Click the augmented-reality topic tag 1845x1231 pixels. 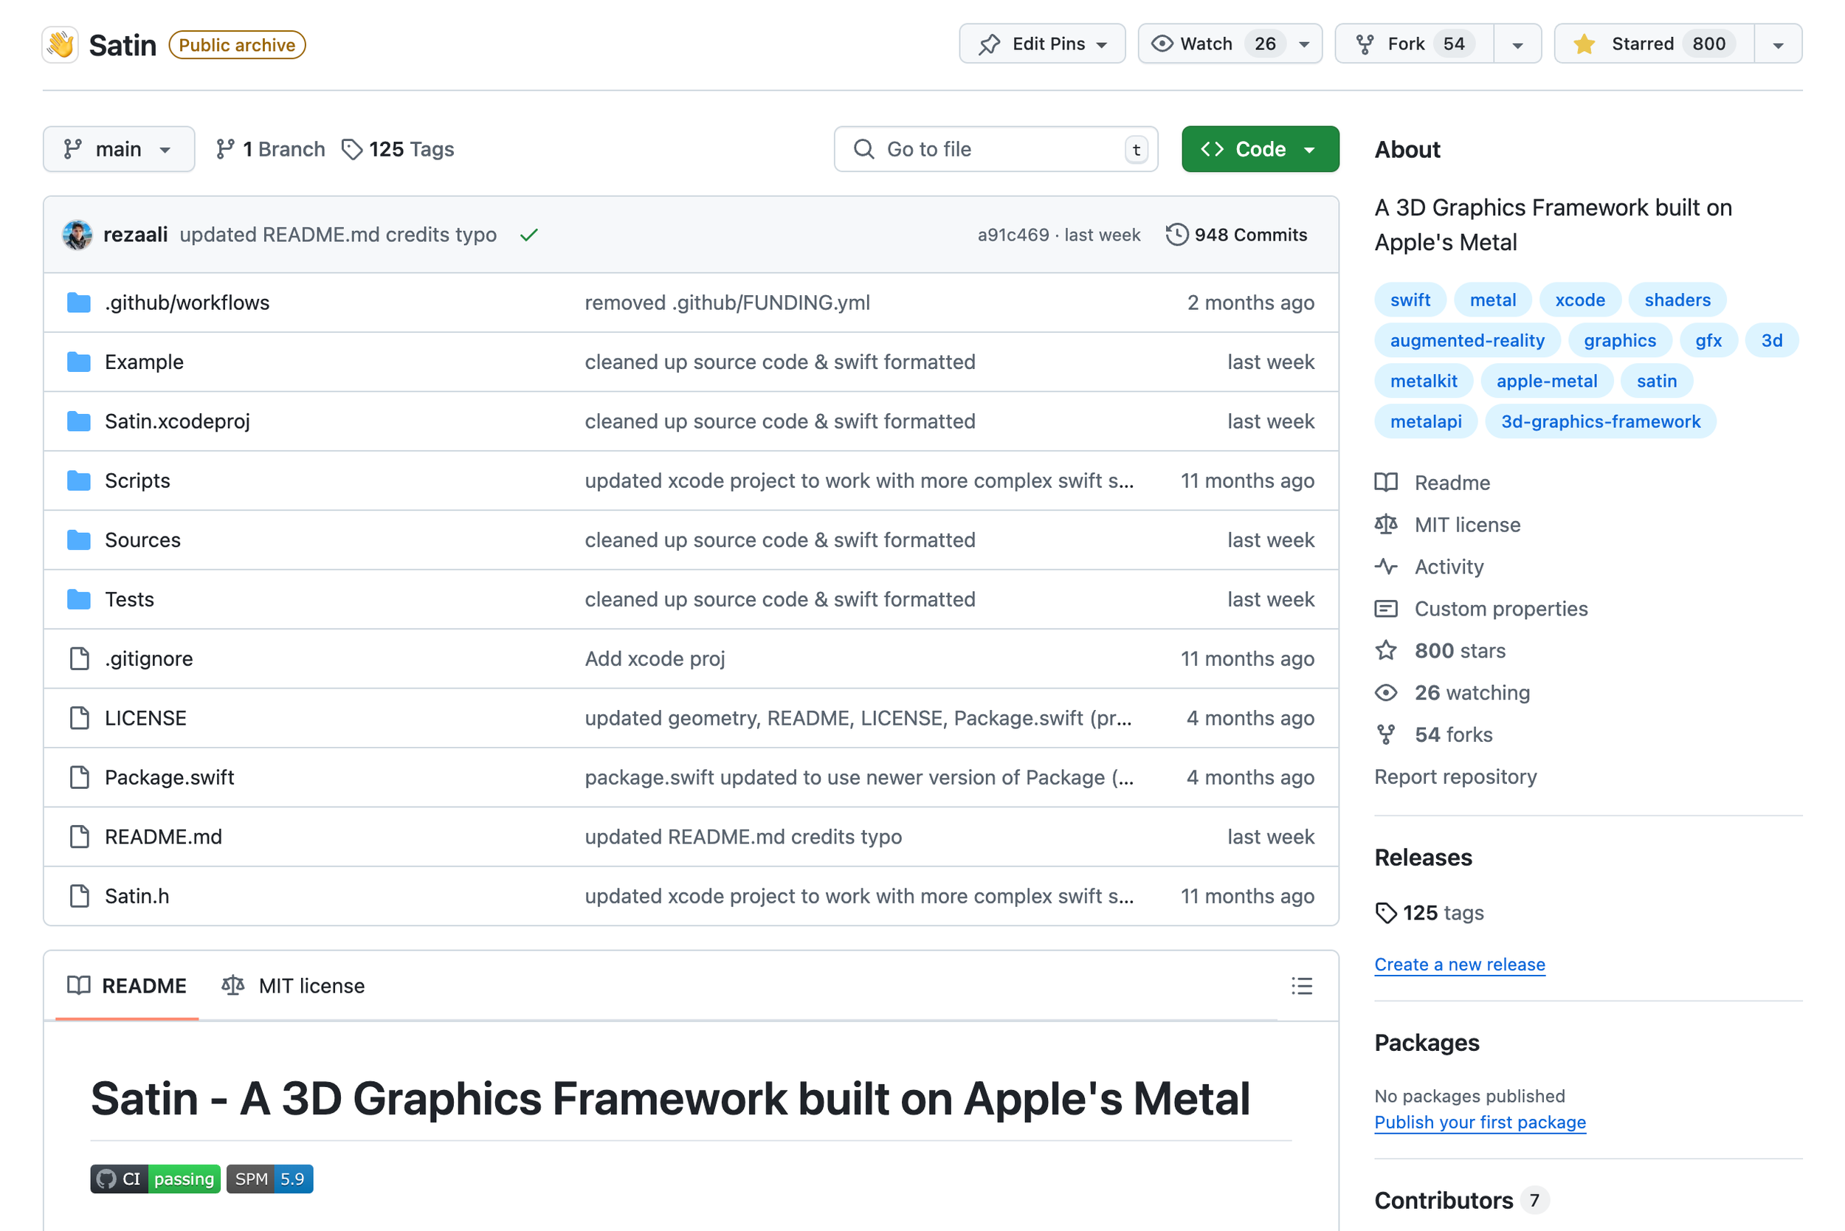coord(1466,341)
